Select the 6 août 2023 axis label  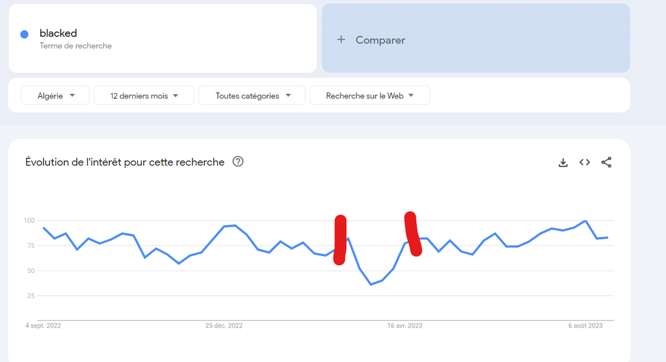586,326
